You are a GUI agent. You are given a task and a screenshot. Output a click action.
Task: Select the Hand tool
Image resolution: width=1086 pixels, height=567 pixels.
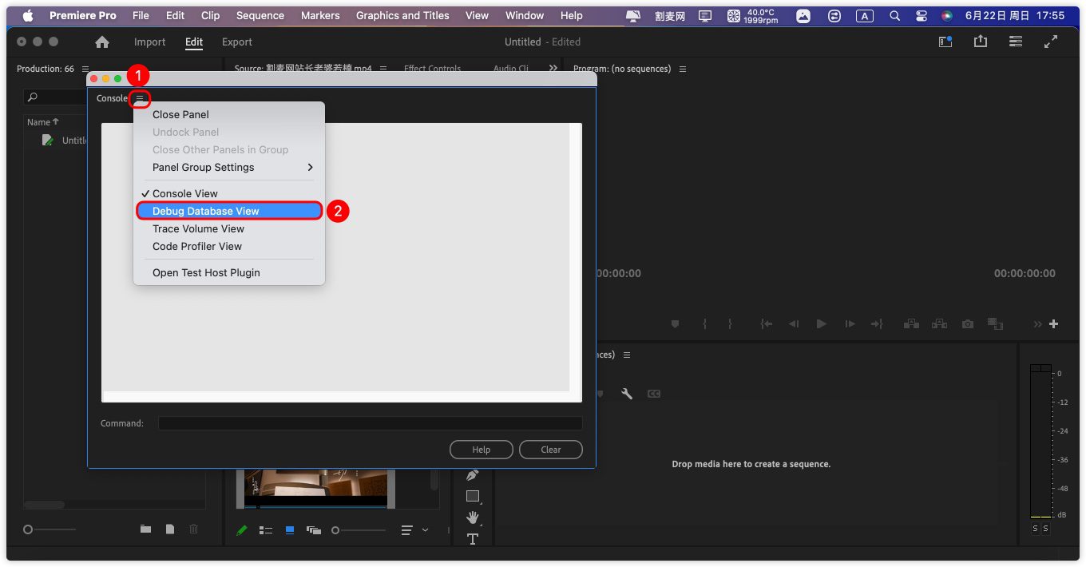(x=472, y=517)
